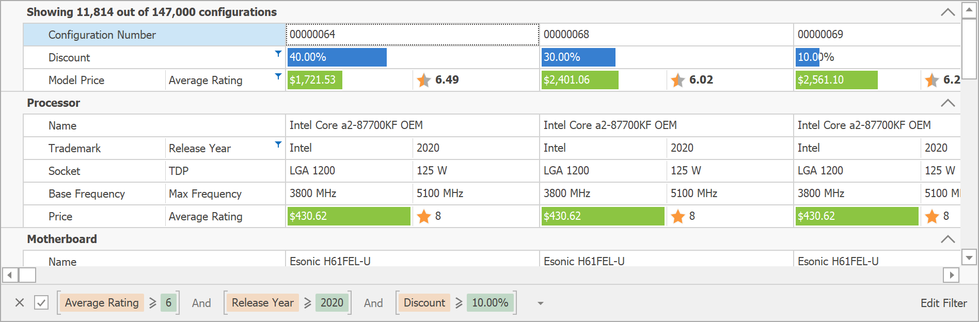The width and height of the screenshot is (979, 322).
Task: Click the Average Rating filter field token
Action: (102, 303)
